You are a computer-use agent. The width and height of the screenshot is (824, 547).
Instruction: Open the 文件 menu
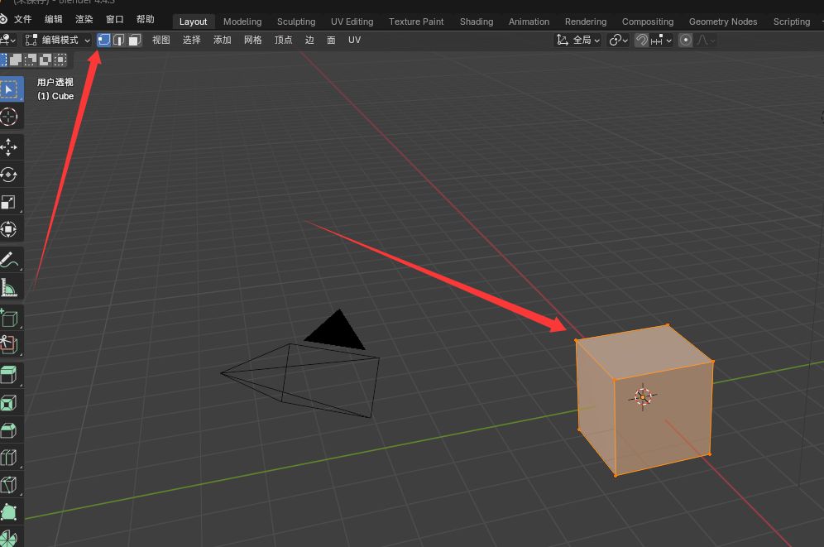pos(22,19)
